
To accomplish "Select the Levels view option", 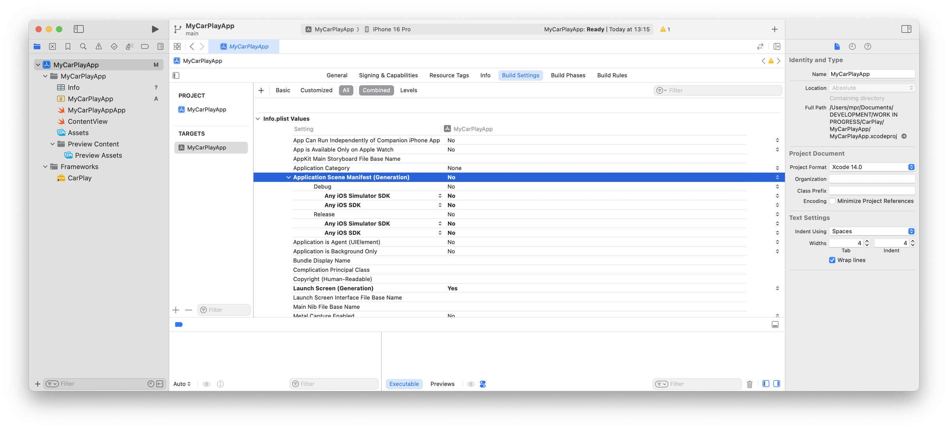I will [408, 90].
